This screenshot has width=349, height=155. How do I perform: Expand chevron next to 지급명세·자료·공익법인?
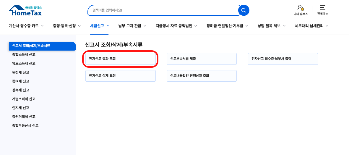pyautogui.click(x=196, y=26)
